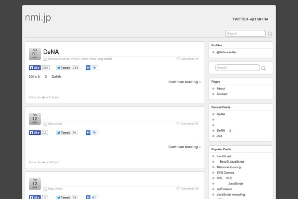Image resolution: width=298 pixels, height=199 pixels.
Task: Open the Contact page link
Action: pyautogui.click(x=222, y=94)
